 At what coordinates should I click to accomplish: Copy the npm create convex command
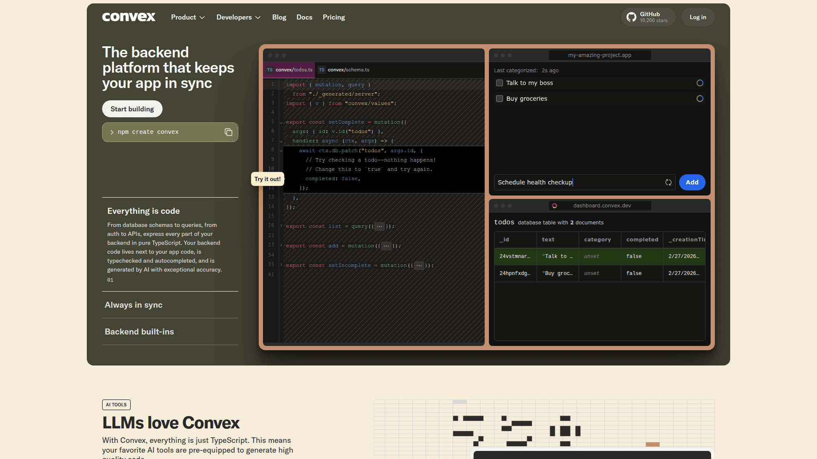click(229, 132)
